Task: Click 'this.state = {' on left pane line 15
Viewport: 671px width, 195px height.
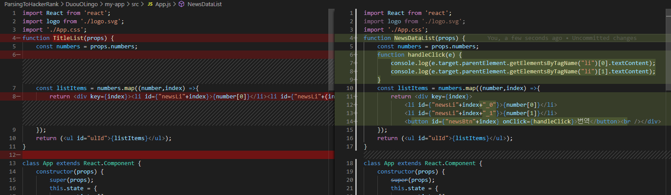Action: point(73,188)
